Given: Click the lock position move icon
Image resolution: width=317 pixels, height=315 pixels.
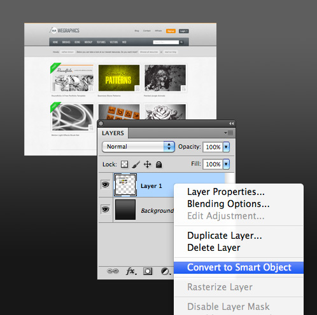Looking at the screenshot, I should 147,164.
